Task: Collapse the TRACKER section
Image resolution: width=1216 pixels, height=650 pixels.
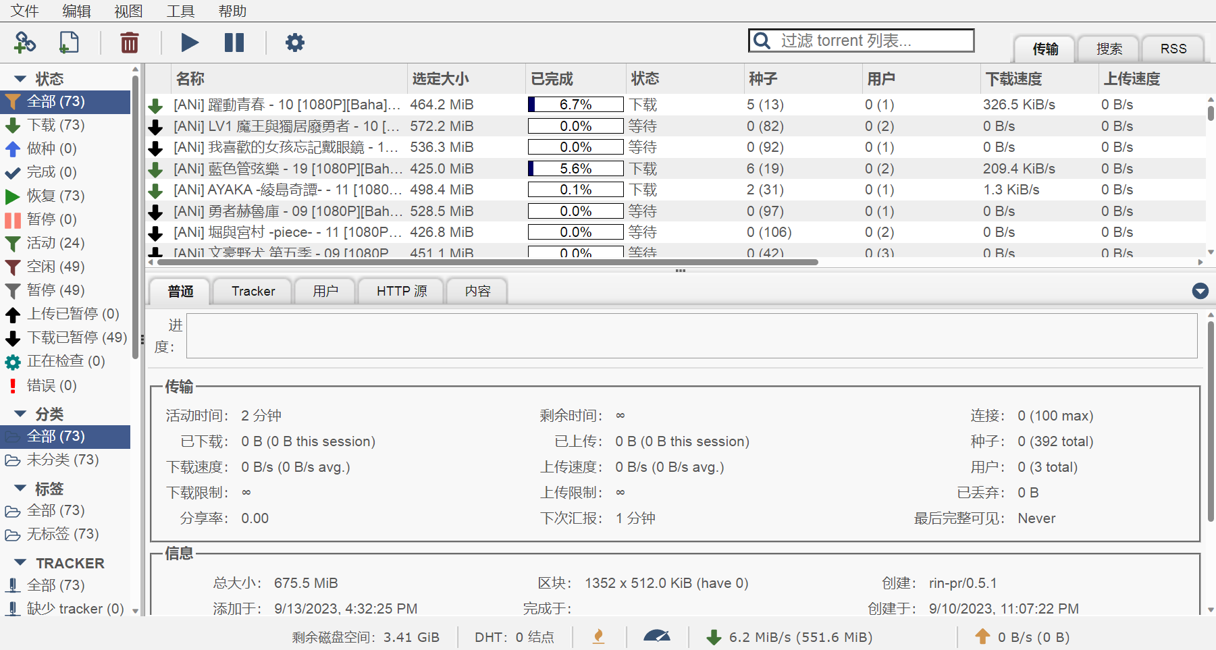Action: pos(20,563)
